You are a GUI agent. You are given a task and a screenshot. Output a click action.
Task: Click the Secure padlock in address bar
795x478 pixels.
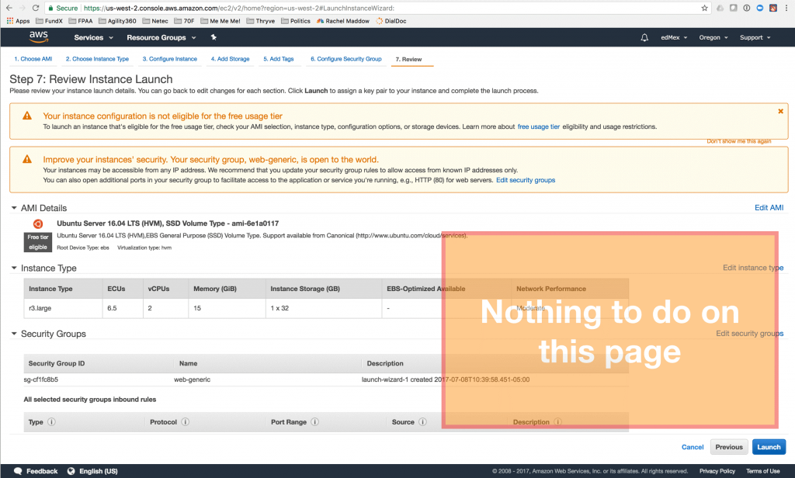tap(64, 8)
